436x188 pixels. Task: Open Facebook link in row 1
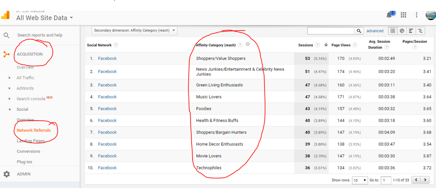point(107,58)
